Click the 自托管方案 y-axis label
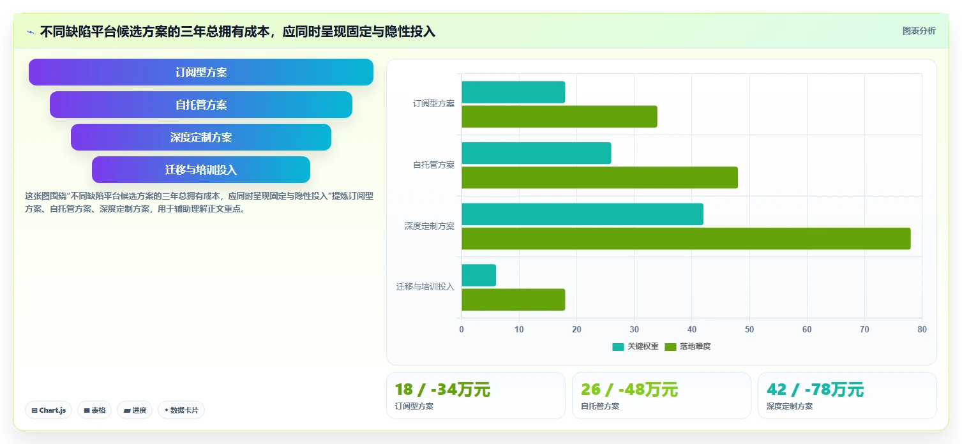Screen dimensions: 962x444 [x=433, y=165]
